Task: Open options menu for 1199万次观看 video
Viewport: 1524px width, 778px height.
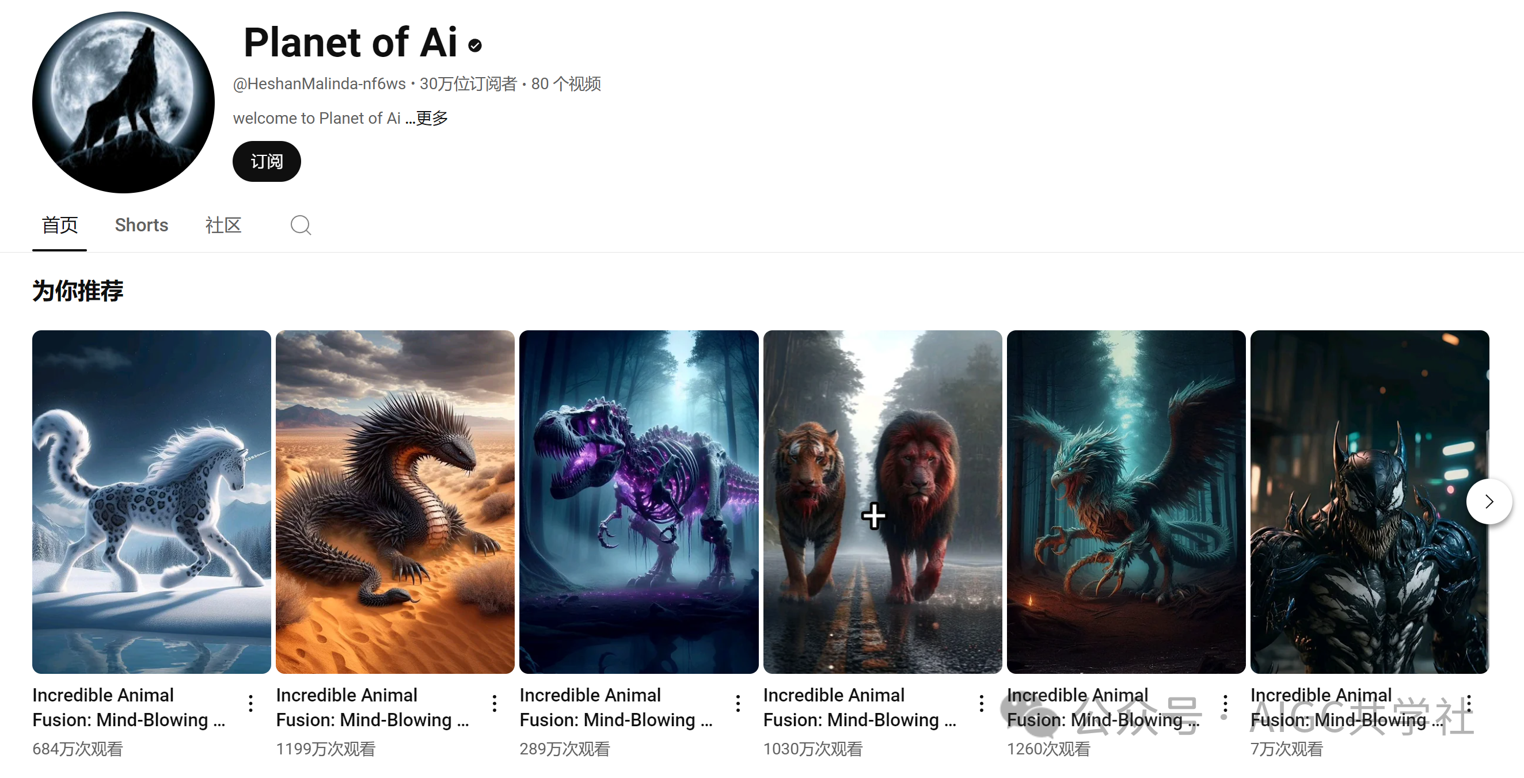Action: point(495,704)
